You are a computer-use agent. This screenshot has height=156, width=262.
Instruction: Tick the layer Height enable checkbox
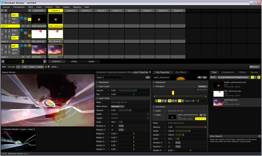[148, 118]
